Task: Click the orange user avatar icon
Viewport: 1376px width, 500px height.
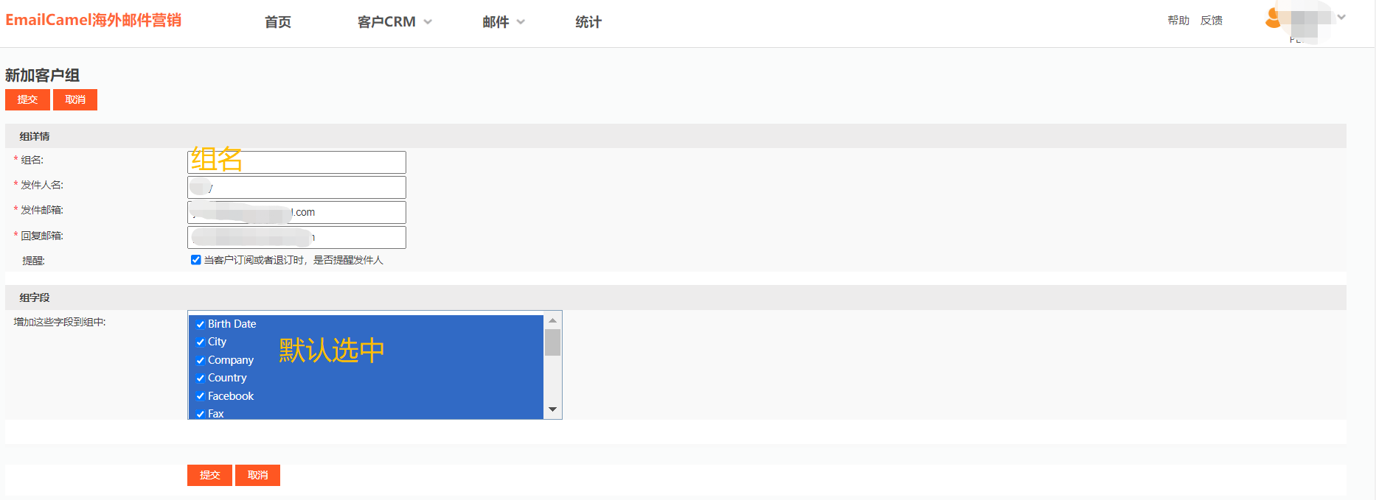Action: (1272, 18)
